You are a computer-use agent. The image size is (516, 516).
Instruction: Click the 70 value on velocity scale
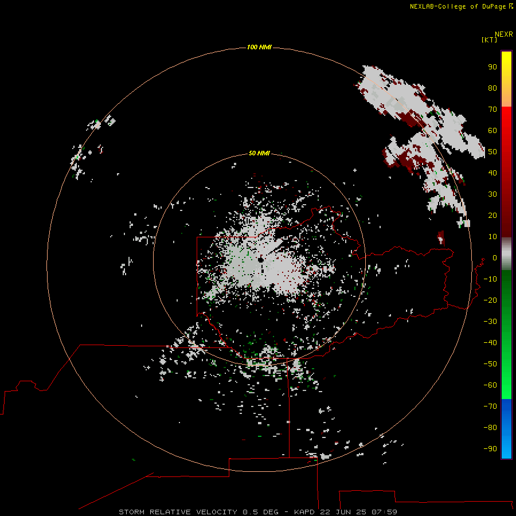tap(492, 110)
